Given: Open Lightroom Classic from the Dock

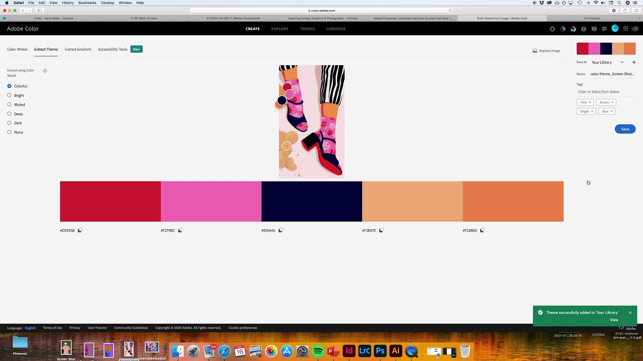Looking at the screenshot, I should [365, 351].
